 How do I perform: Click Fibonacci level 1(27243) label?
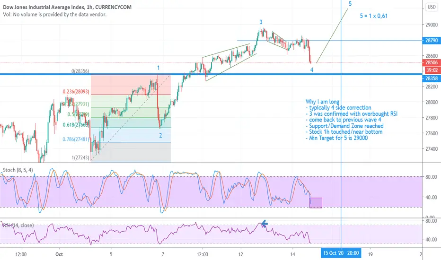coord(80,158)
